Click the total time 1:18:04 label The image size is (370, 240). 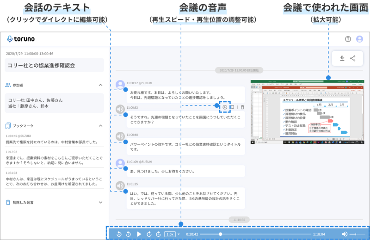[x=319, y=234]
